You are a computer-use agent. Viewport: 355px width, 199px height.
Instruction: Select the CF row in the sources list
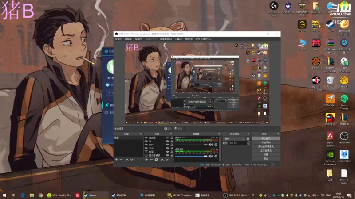(158, 141)
